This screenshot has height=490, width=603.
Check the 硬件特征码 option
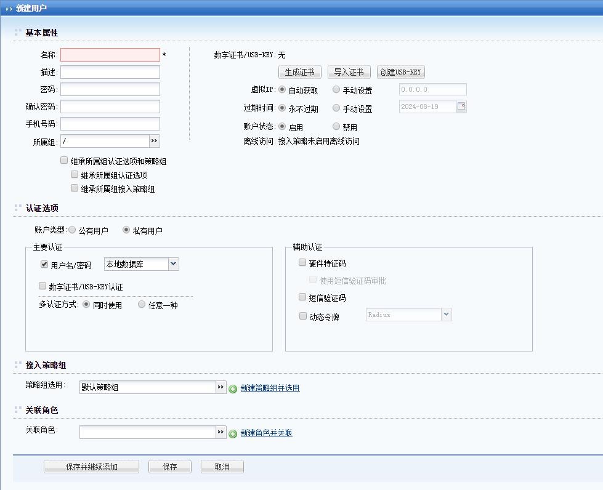(302, 263)
